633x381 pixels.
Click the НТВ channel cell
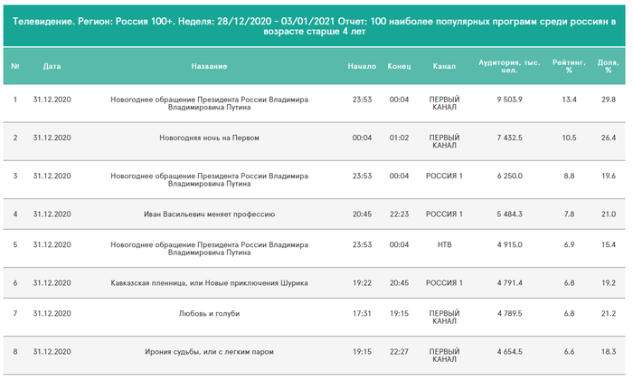click(x=444, y=244)
